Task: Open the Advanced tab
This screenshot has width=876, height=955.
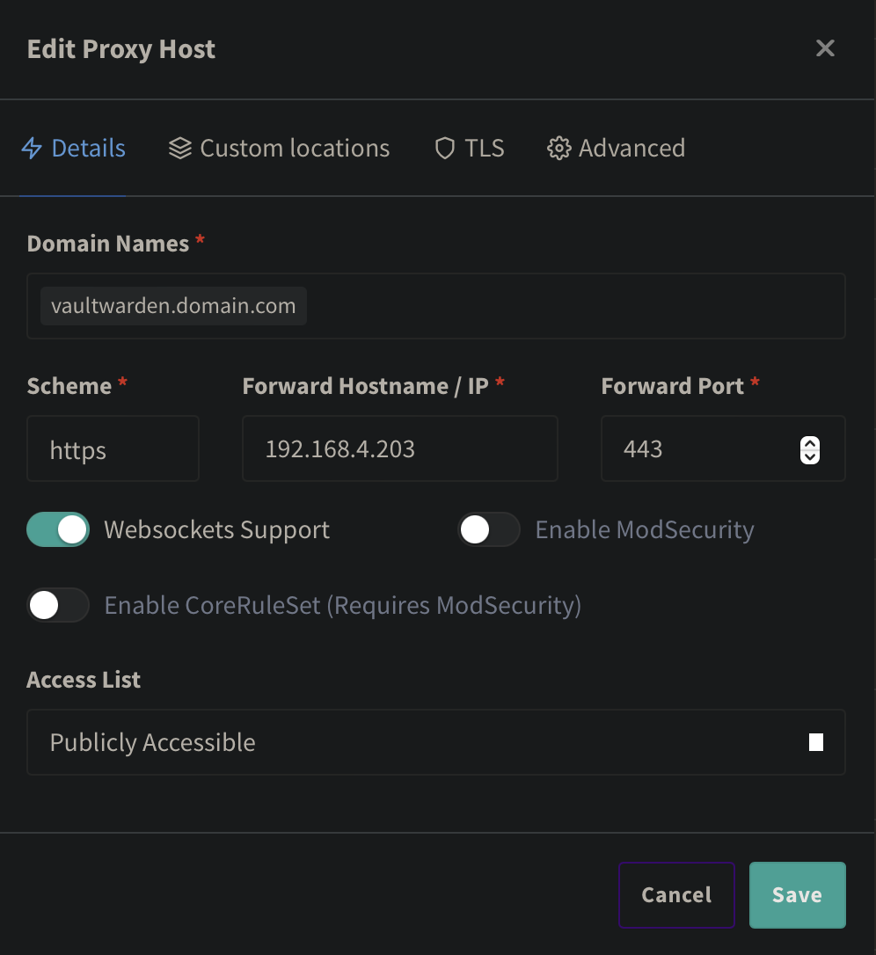Action: (x=631, y=149)
